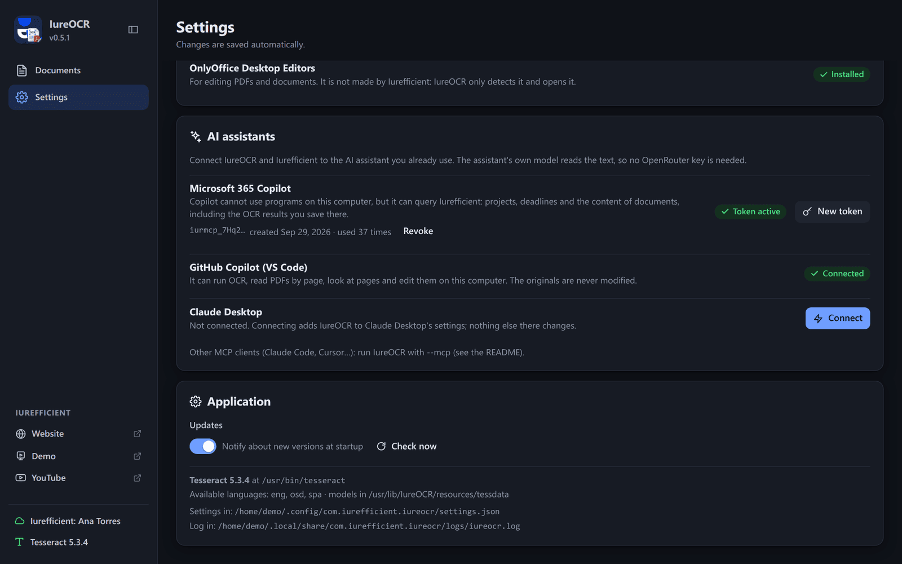Select Settings in the sidebar
Viewport: 902px width, 564px height.
tap(79, 97)
